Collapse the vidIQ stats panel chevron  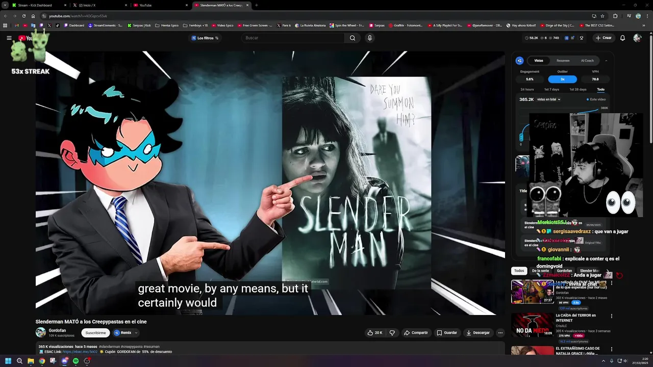pyautogui.click(x=606, y=61)
